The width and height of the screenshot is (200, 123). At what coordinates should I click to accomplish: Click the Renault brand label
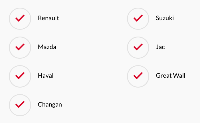tap(48, 18)
